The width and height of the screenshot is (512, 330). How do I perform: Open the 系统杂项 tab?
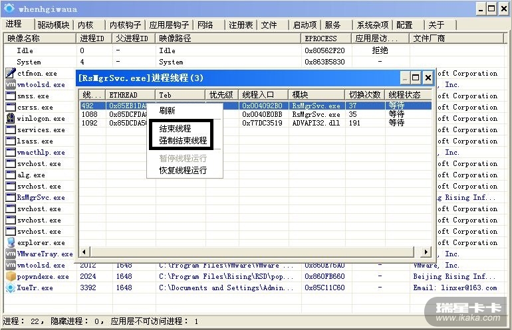[373, 25]
